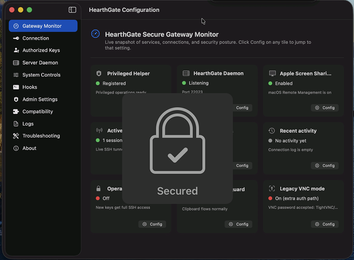The height and width of the screenshot is (260, 354).
Task: Open Config on the tile with SSH access note
Action: pyautogui.click(x=152, y=224)
